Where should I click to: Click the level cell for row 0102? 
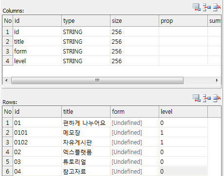(x=183, y=142)
